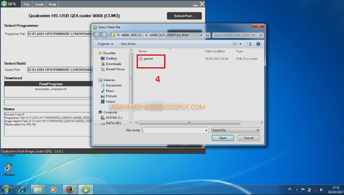Open the Tools menu in QFIL
This screenshot has width=344, height=195.
point(39,4)
